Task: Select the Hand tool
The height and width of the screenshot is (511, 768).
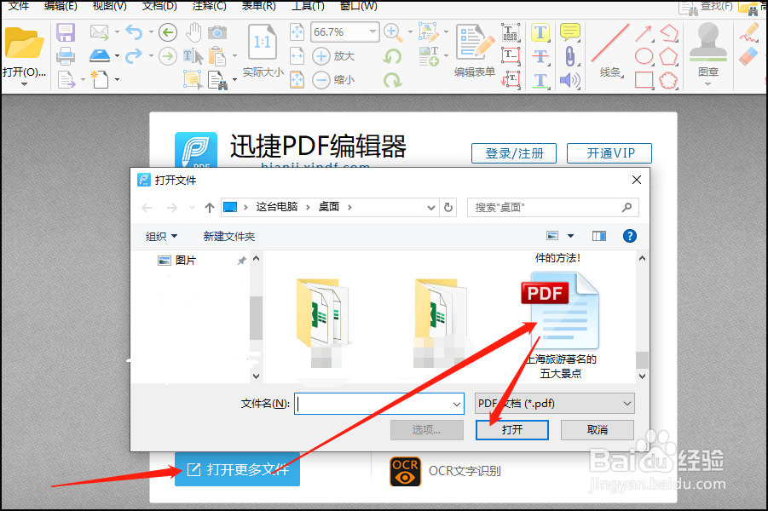Action: click(193, 32)
